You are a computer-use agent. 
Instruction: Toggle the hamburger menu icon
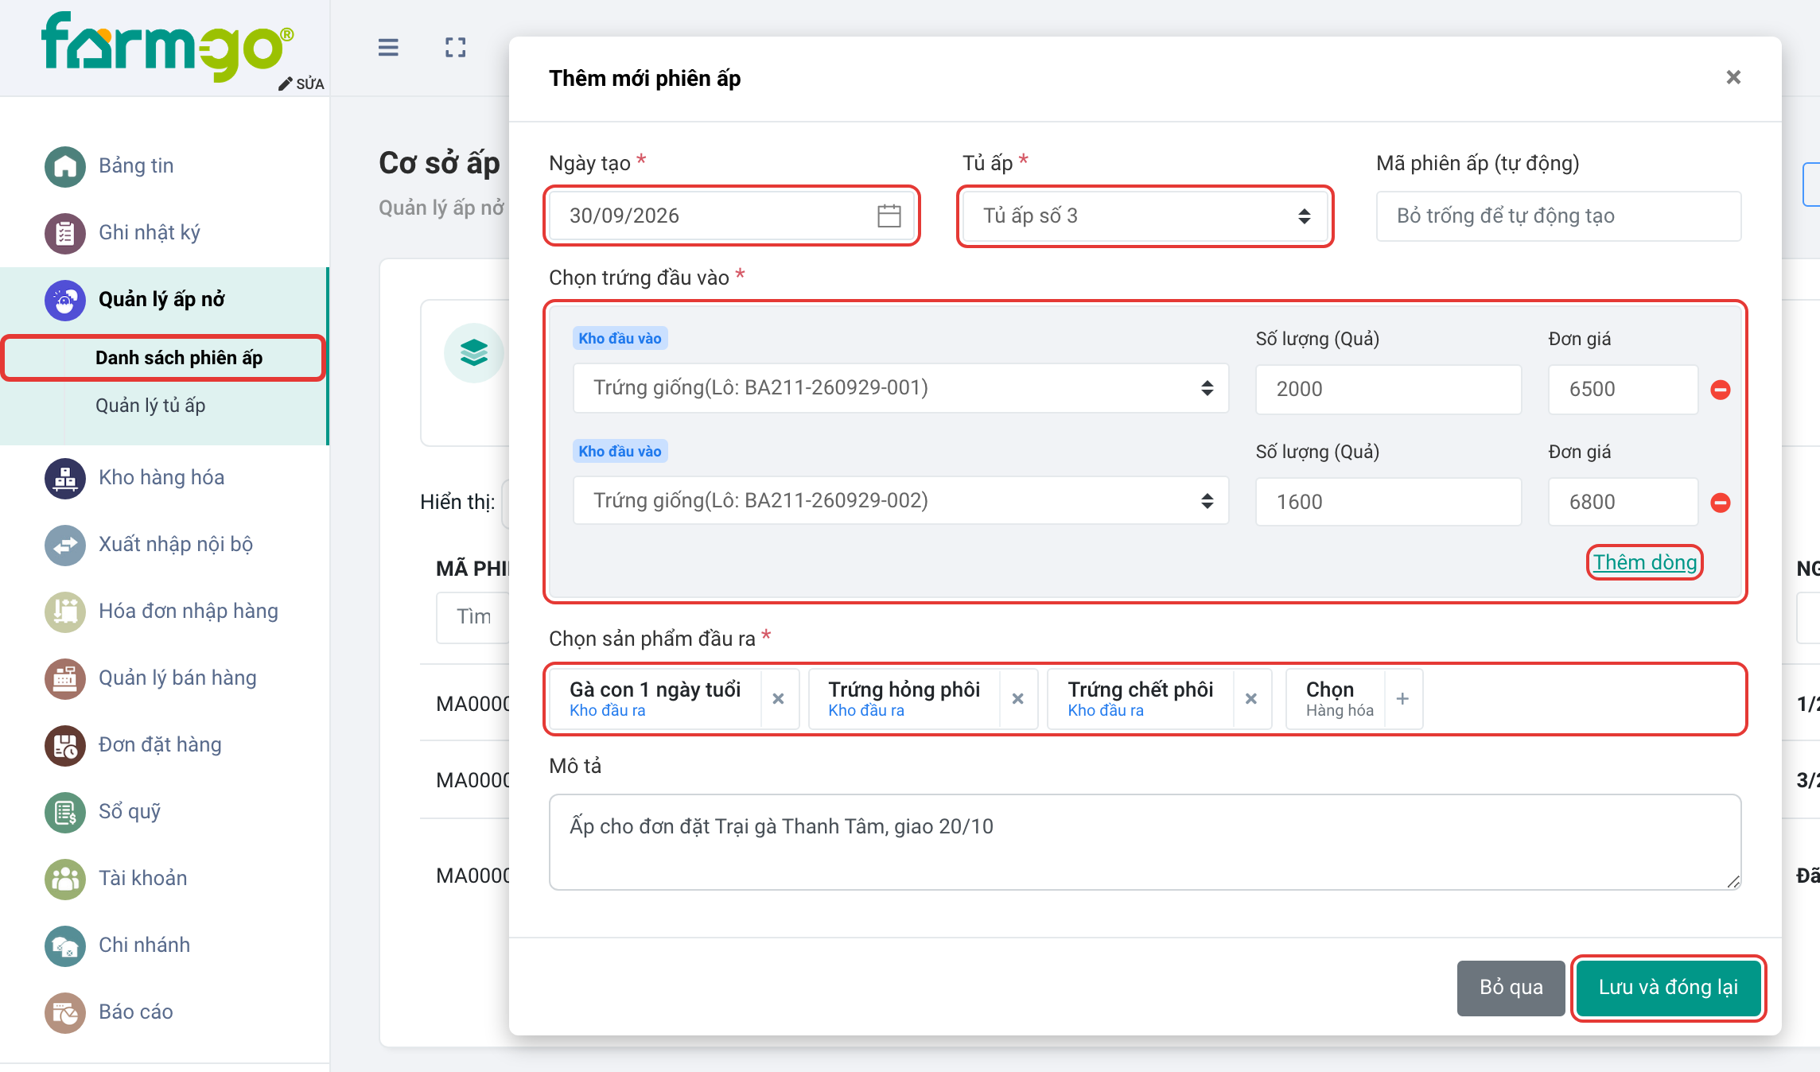(388, 48)
